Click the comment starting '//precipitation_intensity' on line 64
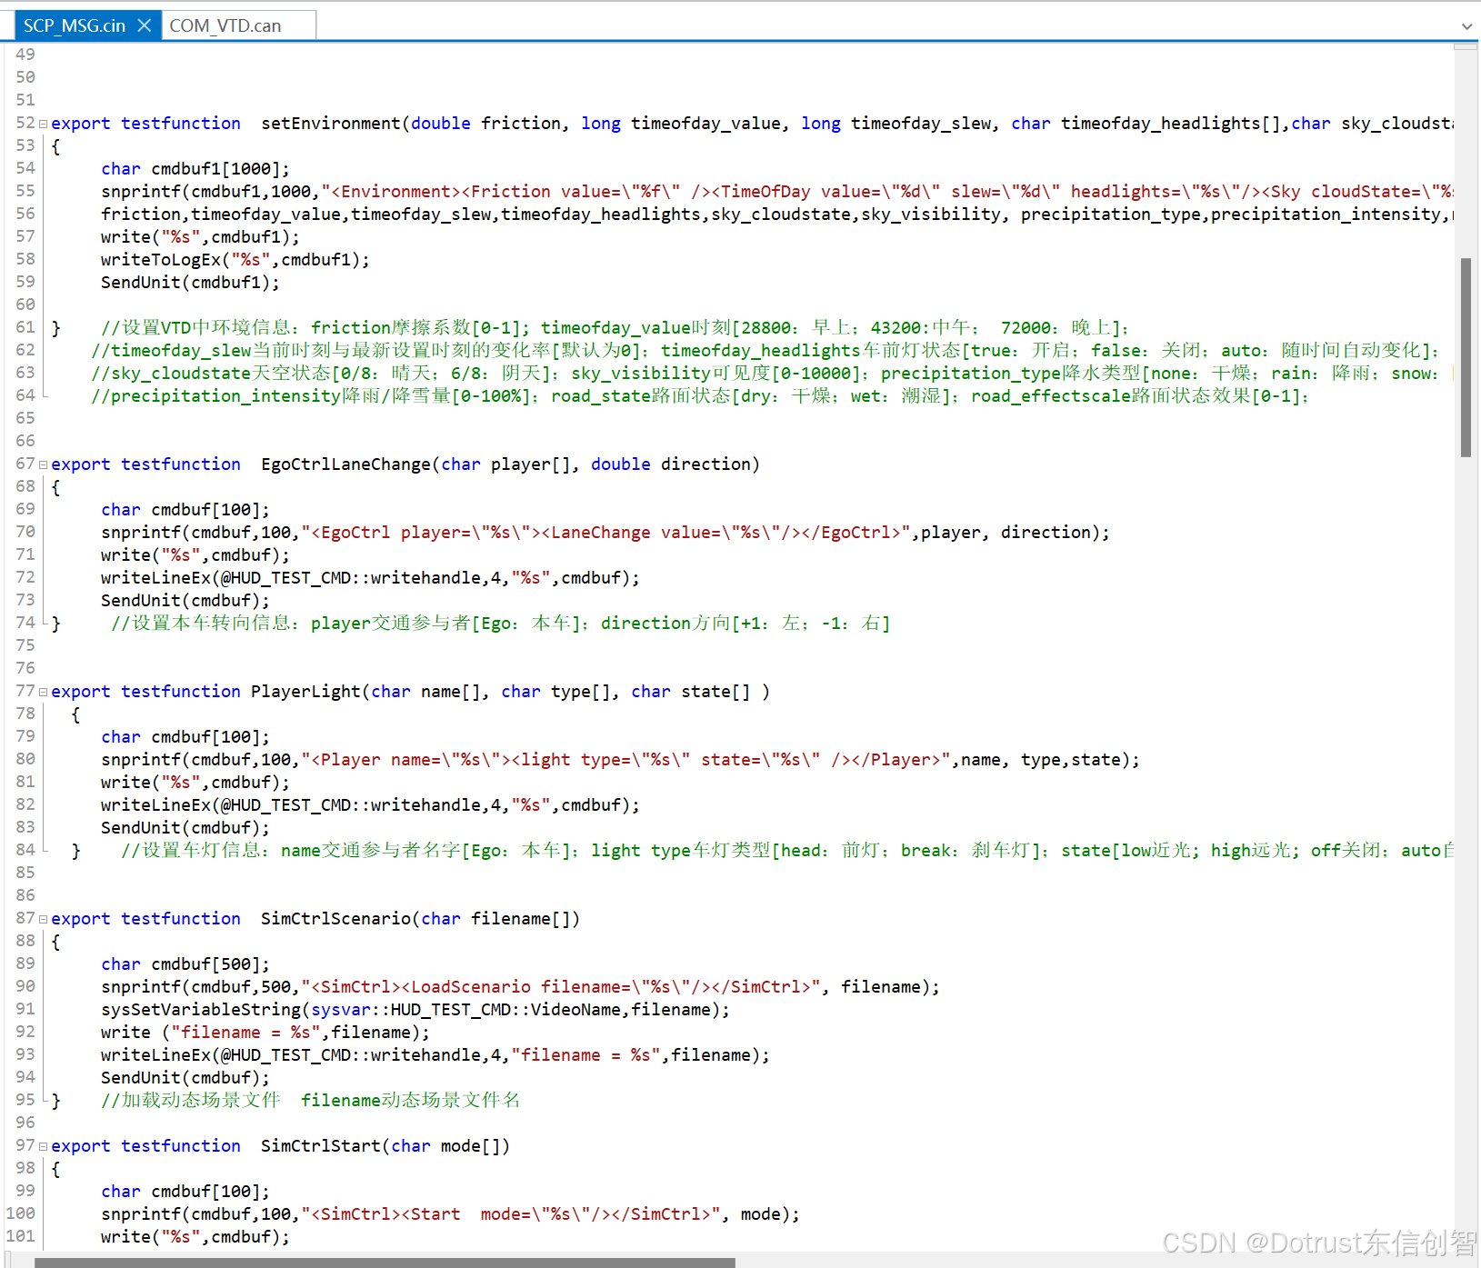This screenshot has height=1268, width=1481. 700,395
